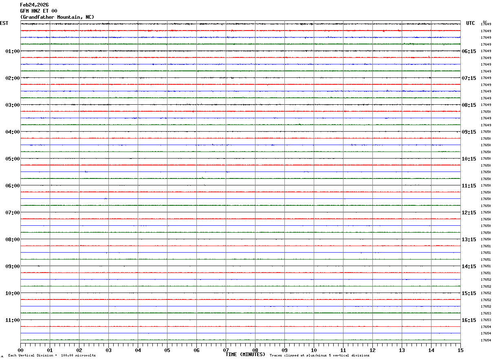Image resolution: width=493 pixels, height=361 pixels.
Task: Click the 08:15 UTC time label
Action: (469, 105)
